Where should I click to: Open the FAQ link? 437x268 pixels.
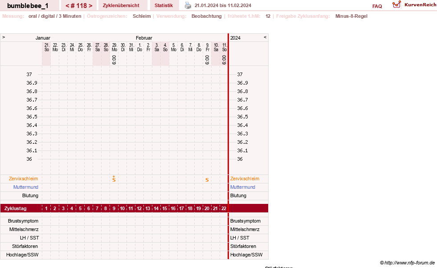(377, 6)
